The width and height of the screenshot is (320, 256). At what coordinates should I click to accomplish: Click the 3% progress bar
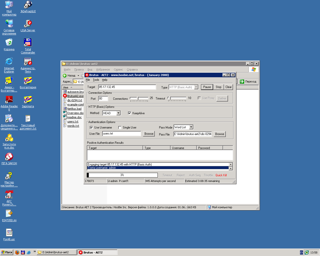[122, 175]
